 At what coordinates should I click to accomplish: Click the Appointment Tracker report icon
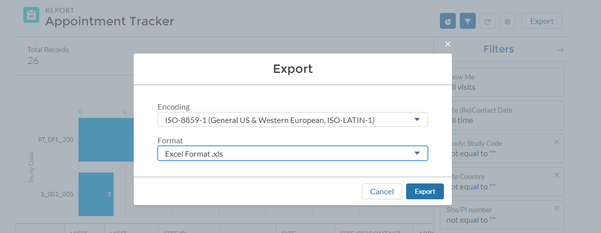click(x=31, y=15)
